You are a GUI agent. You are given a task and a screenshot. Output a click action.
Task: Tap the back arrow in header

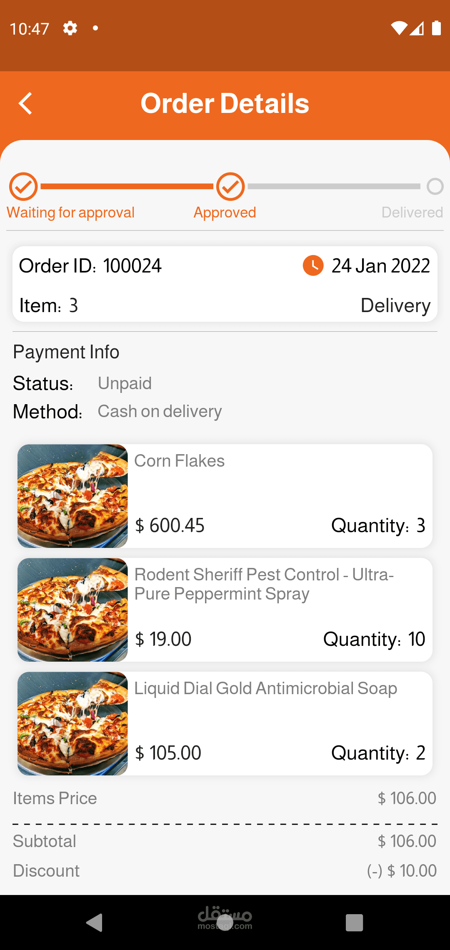(26, 103)
